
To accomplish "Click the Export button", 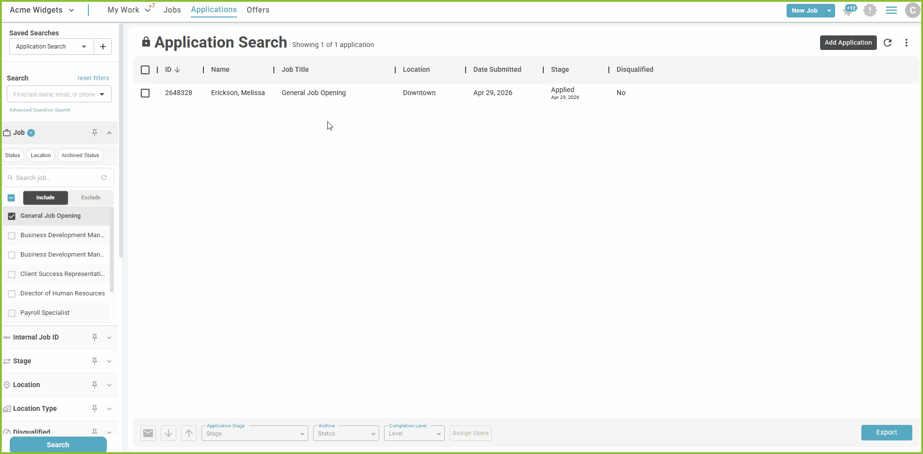I will (886, 433).
